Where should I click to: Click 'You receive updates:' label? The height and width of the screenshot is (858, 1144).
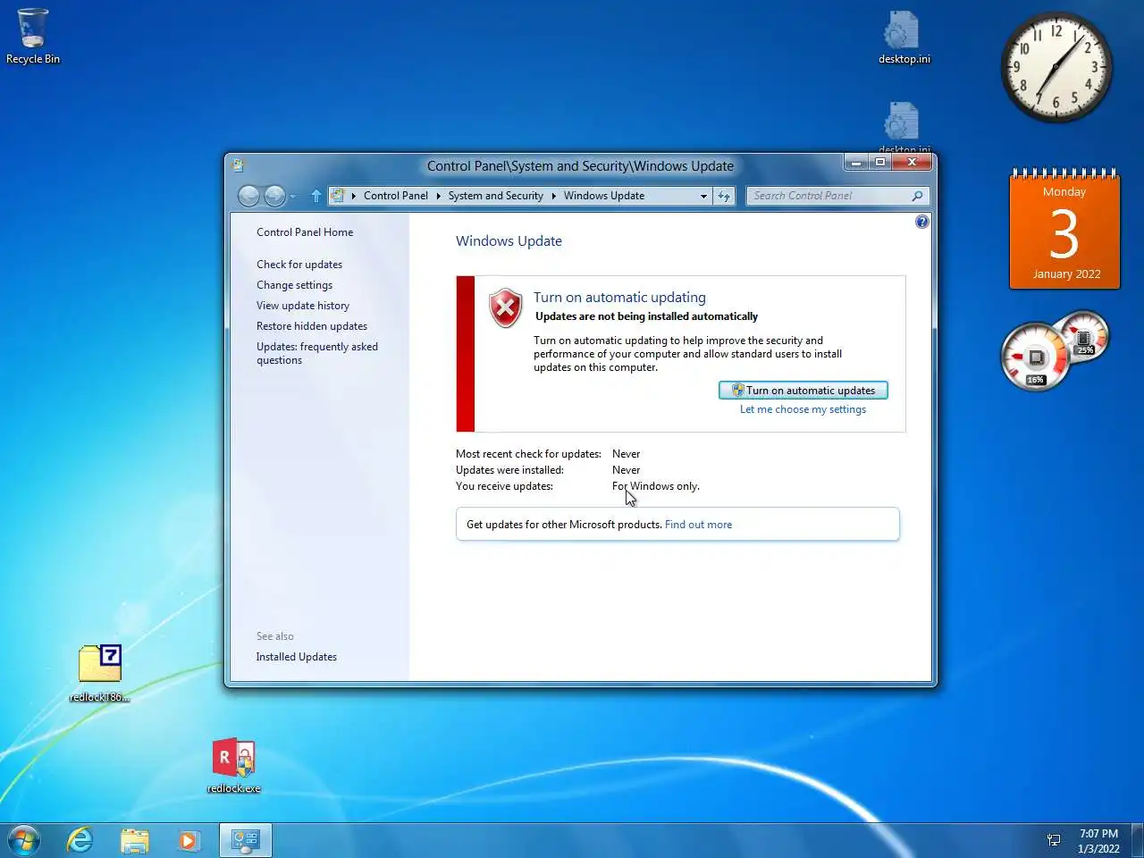click(504, 486)
